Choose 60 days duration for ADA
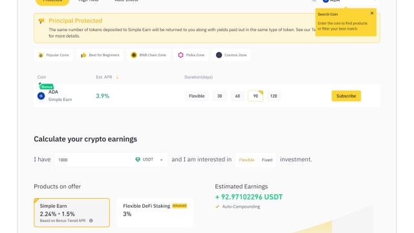Viewport: 414px width, 233px height. coord(237,96)
